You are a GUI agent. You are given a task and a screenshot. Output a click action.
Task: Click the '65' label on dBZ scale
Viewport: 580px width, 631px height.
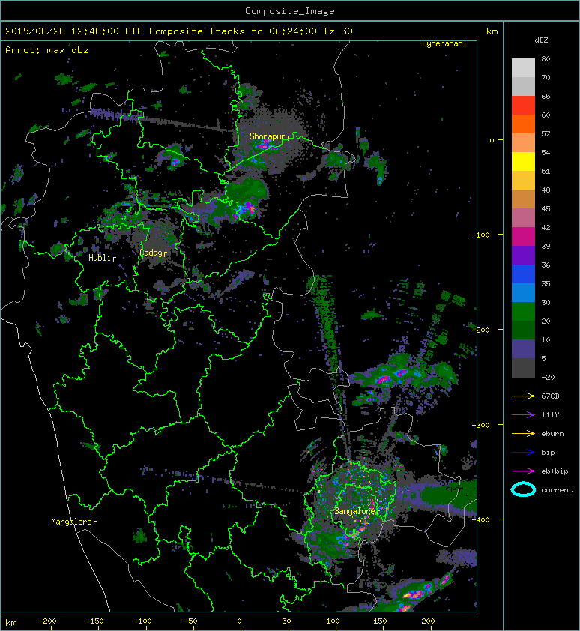point(546,96)
